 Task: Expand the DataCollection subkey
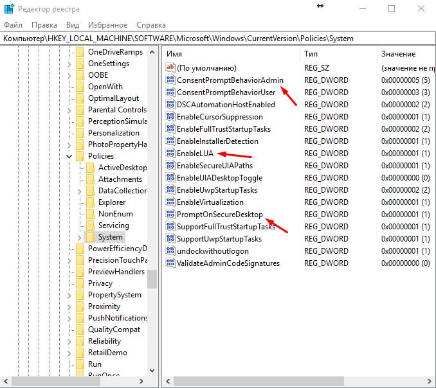[80, 191]
